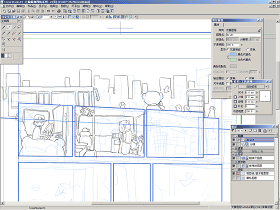Click the black substitute color blue swatch

(233, 54)
